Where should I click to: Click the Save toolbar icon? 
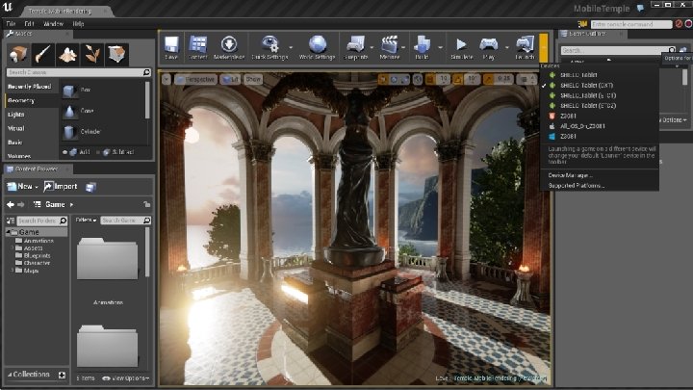(171, 45)
